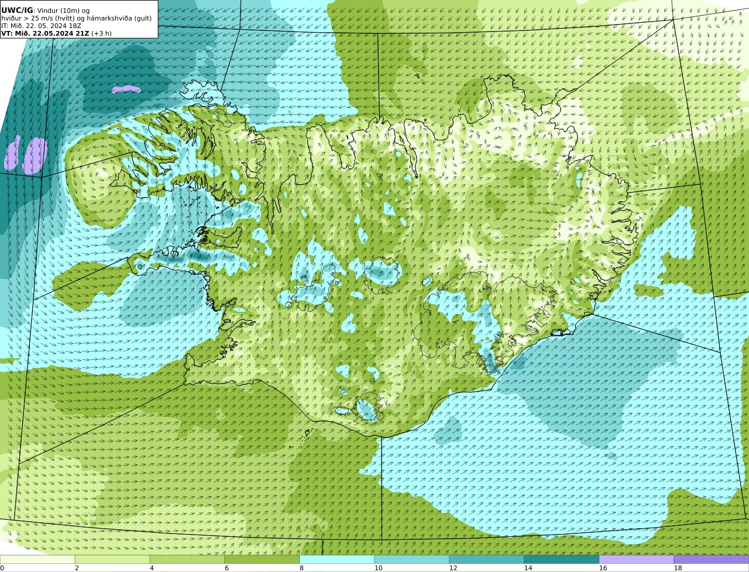Click the elongated horizontal purple wind patch

[127, 89]
